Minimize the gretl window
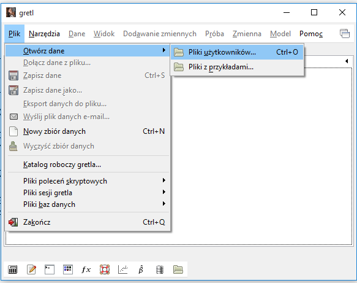This screenshot has height=283, width=357. click(287, 12)
